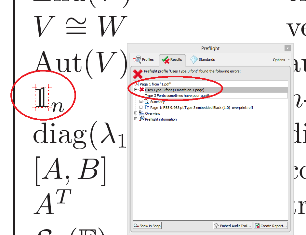Click the Type 3 font entry's text icon
306x235 pixels.
click(x=147, y=107)
